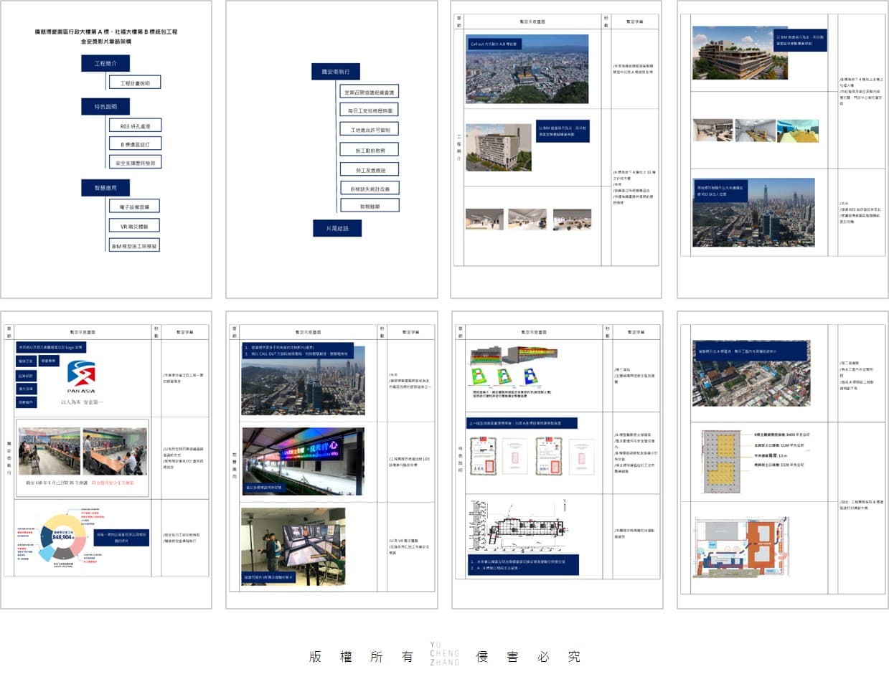Click the grey building render beside BIM caption
The height and width of the screenshot is (697, 889).
click(x=499, y=147)
